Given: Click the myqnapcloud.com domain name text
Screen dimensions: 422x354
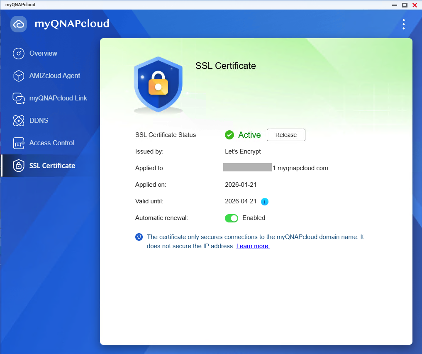Looking at the screenshot, I should [x=300, y=168].
